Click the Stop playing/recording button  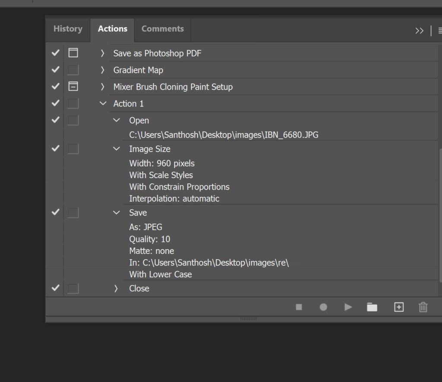tap(299, 307)
